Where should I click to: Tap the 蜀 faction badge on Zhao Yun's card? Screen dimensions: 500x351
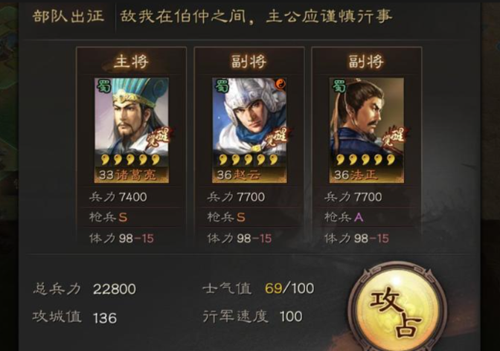coord(221,86)
